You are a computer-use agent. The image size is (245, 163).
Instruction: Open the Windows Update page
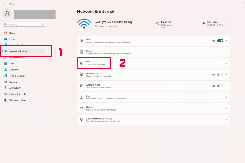[x=17, y=100]
